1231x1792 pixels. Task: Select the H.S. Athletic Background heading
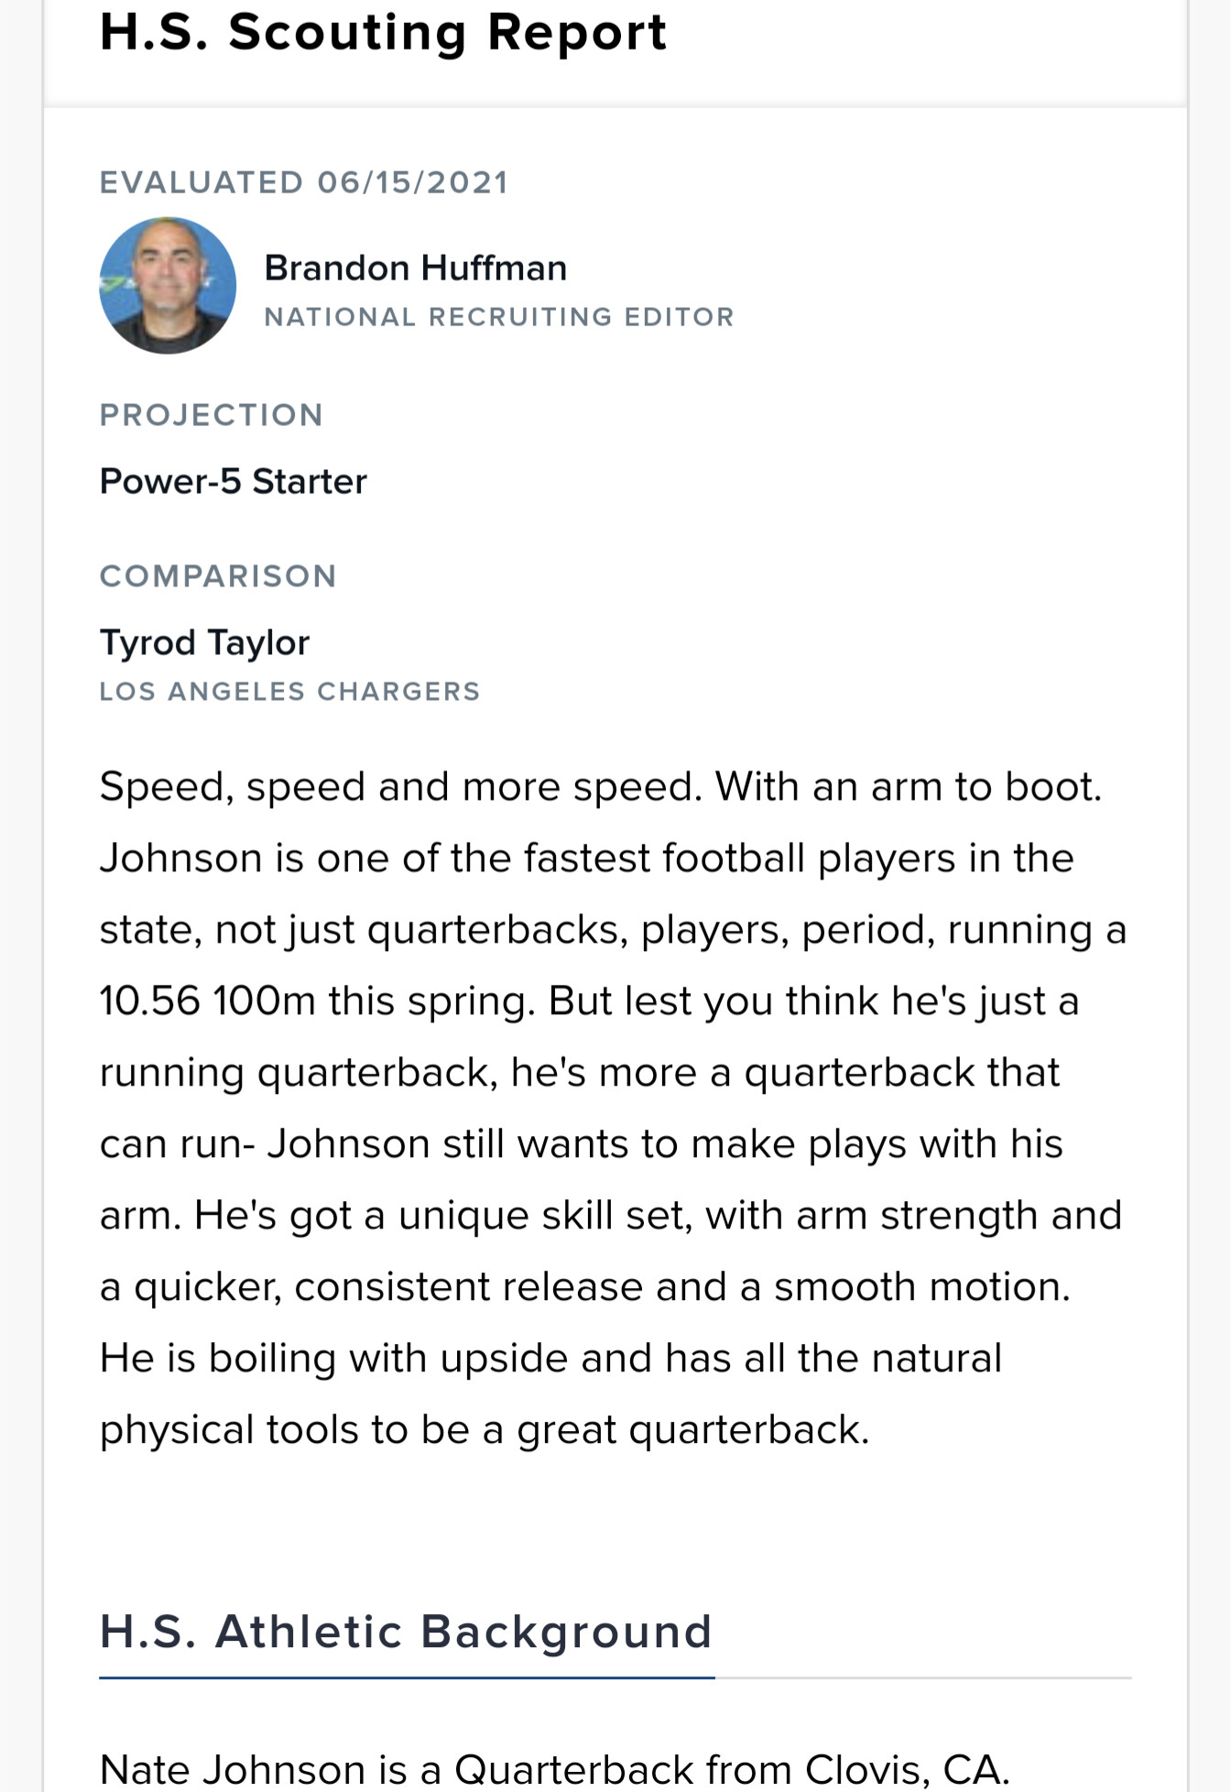click(406, 1632)
